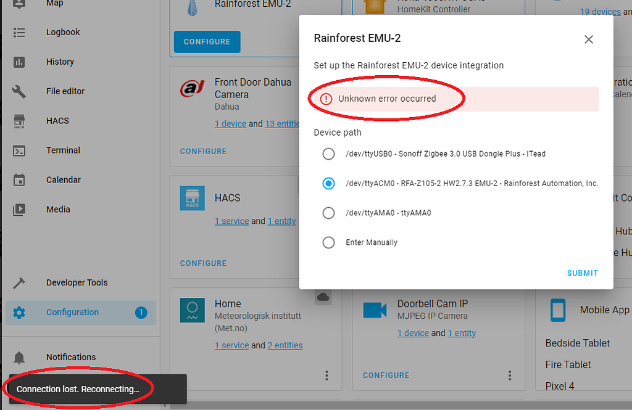Open the 13 entities link under Dahua
The width and height of the screenshot is (632, 410).
[x=283, y=123]
